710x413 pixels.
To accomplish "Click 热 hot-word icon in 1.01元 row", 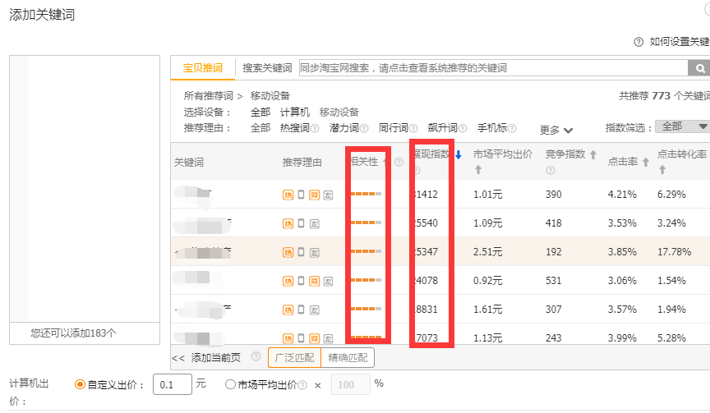I will pos(288,195).
